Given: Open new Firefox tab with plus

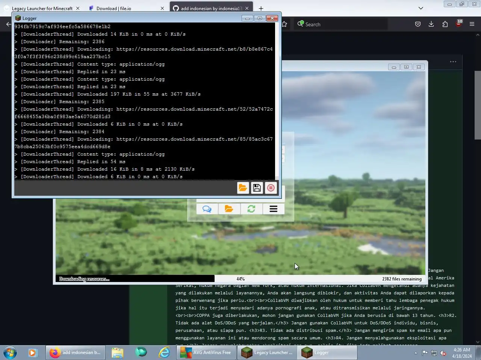Looking at the screenshot, I should [261, 8].
